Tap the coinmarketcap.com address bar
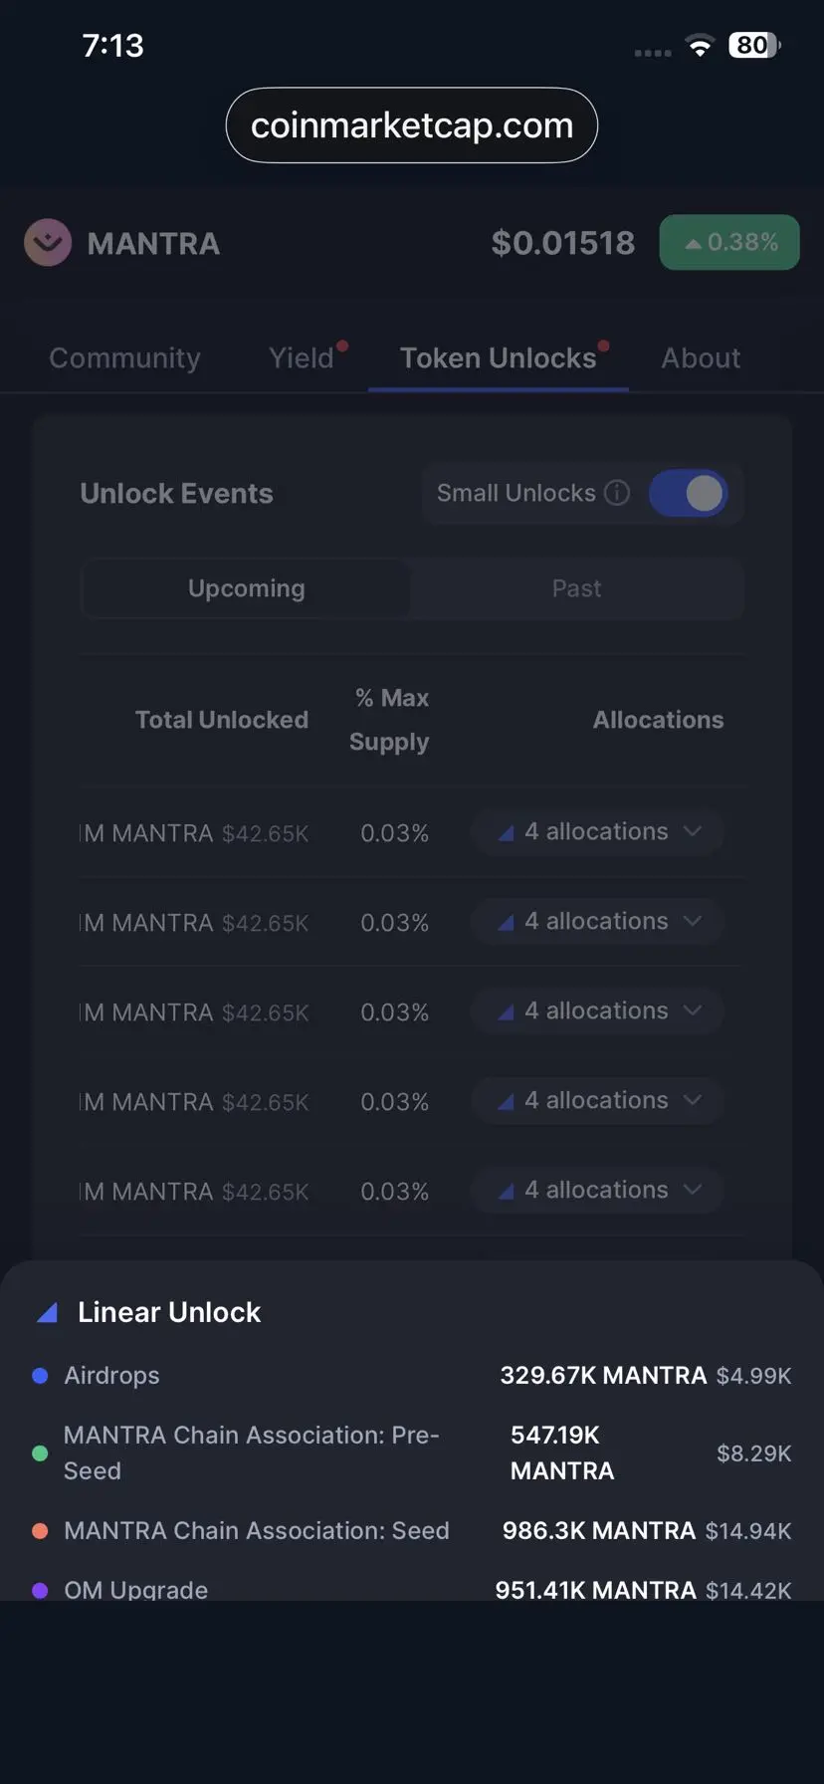Screen dimensions: 824x1784 pos(411,125)
